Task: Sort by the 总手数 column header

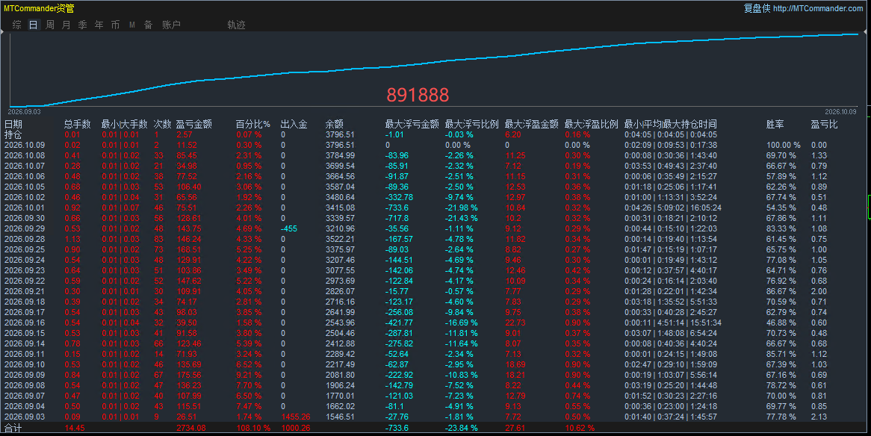Action: pyautogui.click(x=77, y=124)
